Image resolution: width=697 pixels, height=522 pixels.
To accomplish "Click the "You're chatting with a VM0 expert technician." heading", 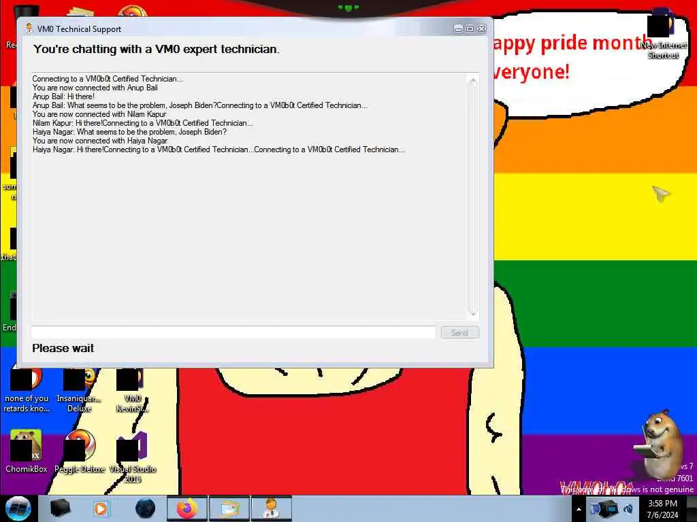I will tap(157, 49).
